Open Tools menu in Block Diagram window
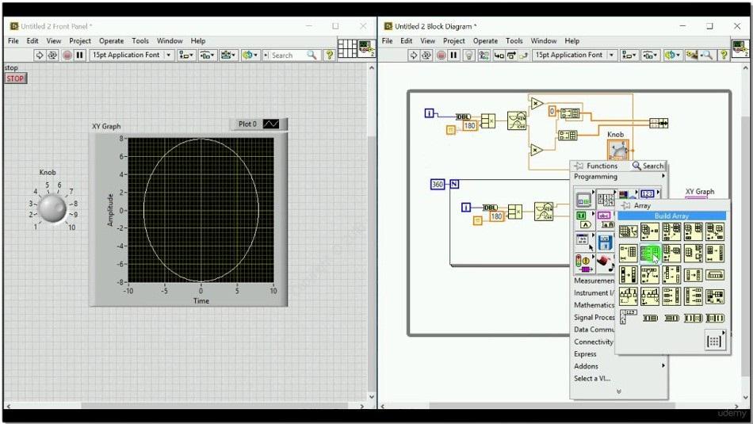The image size is (753, 424). point(514,41)
